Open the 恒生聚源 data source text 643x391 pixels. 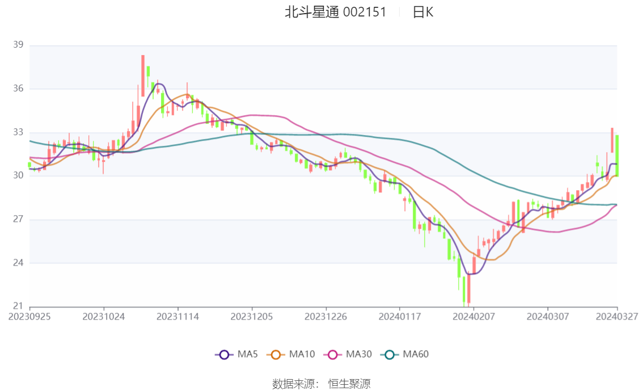(349, 384)
